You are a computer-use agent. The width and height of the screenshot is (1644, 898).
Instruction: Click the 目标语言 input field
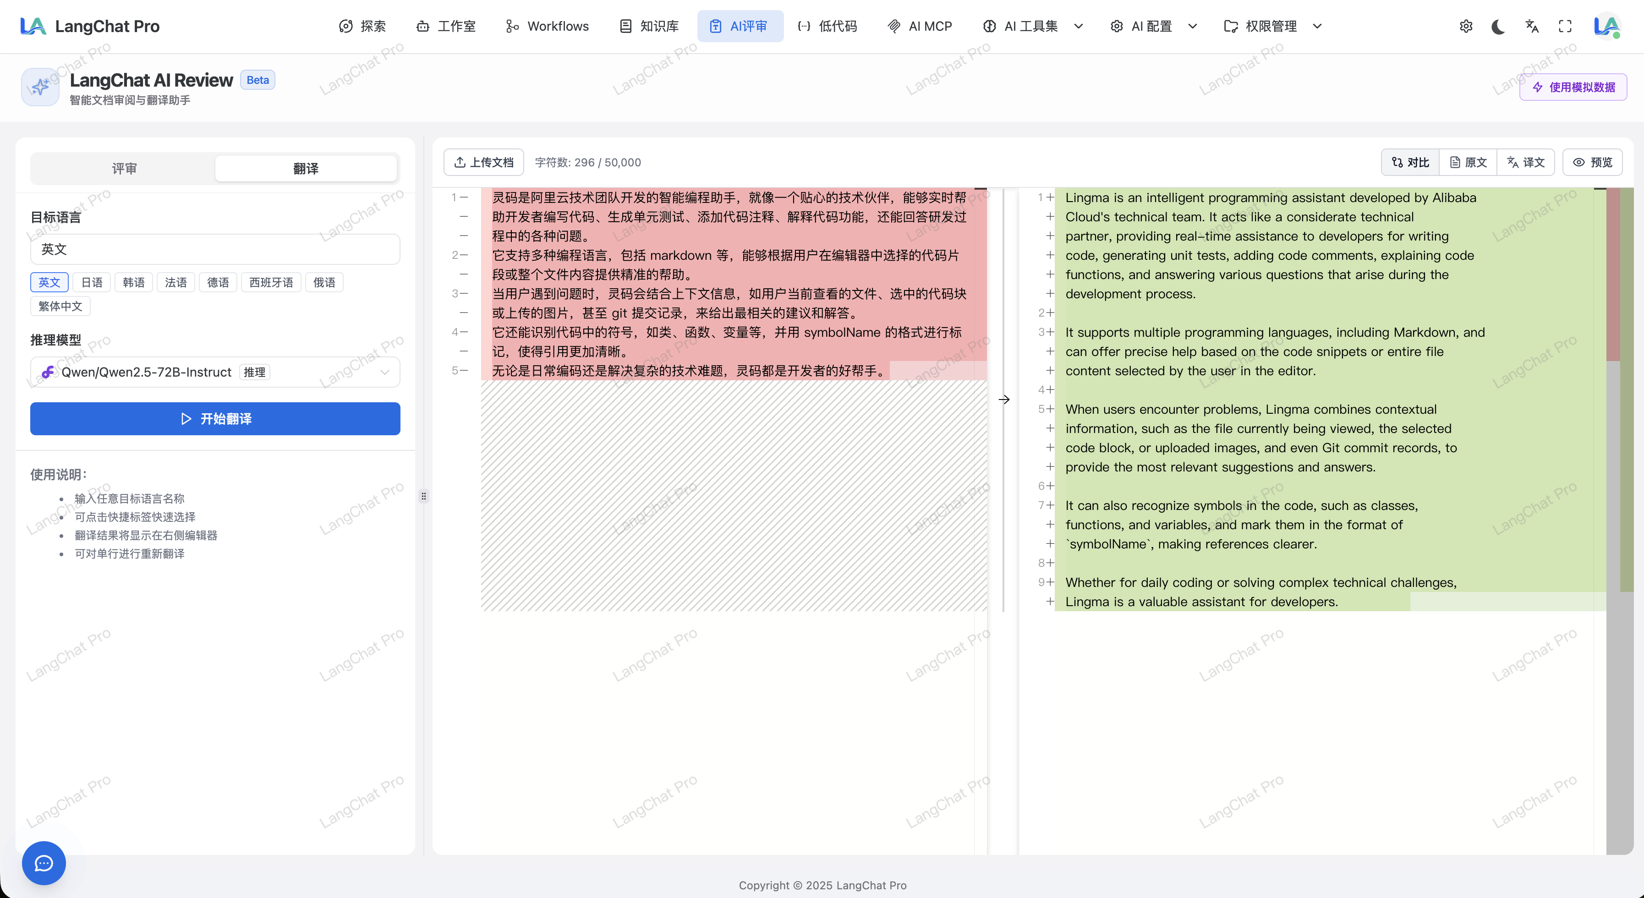215,249
